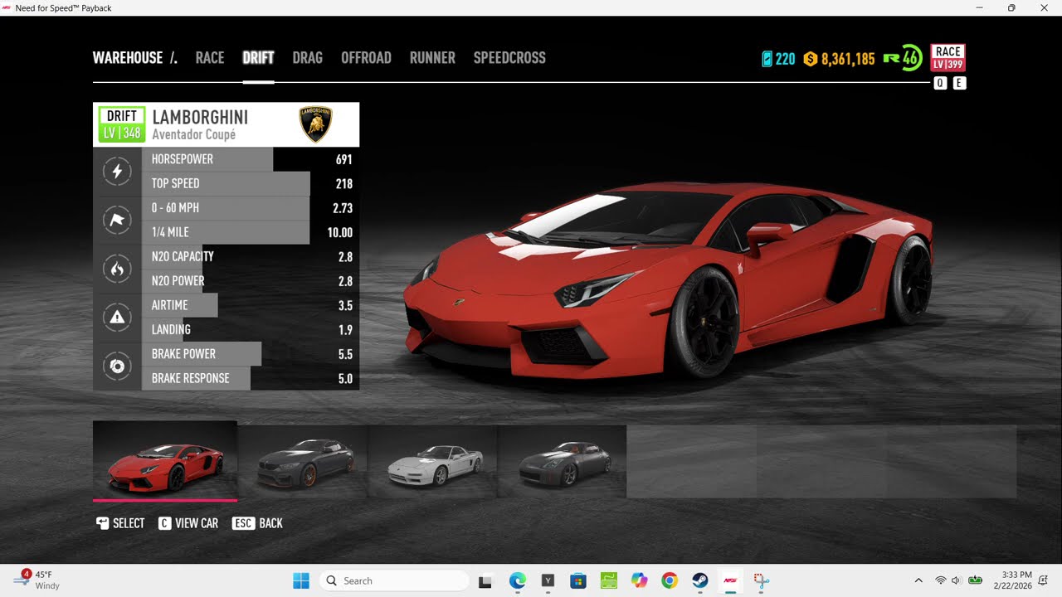Open the volume speaker tray icon
The height and width of the screenshot is (597, 1062).
(x=956, y=580)
